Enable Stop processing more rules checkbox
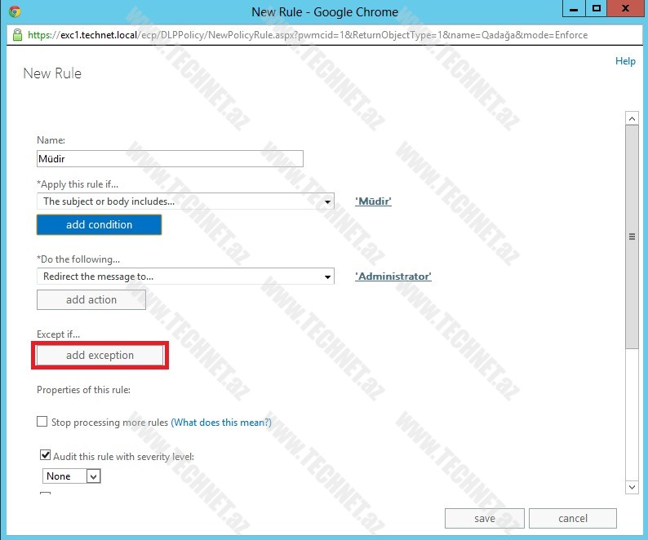Screen dimensions: 648x540 pyautogui.click(x=42, y=423)
